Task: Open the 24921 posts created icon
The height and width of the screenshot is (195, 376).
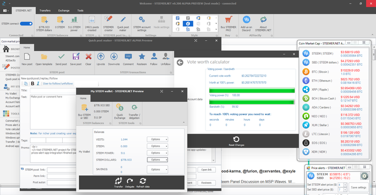Action: pos(92,23)
